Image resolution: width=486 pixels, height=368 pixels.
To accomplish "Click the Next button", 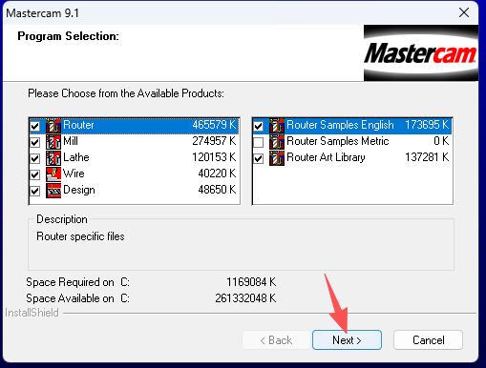I will click(347, 340).
